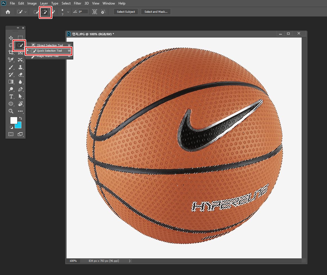Image resolution: width=327 pixels, height=275 pixels.
Task: Click the white foreground color swatch
Action: coord(13,120)
